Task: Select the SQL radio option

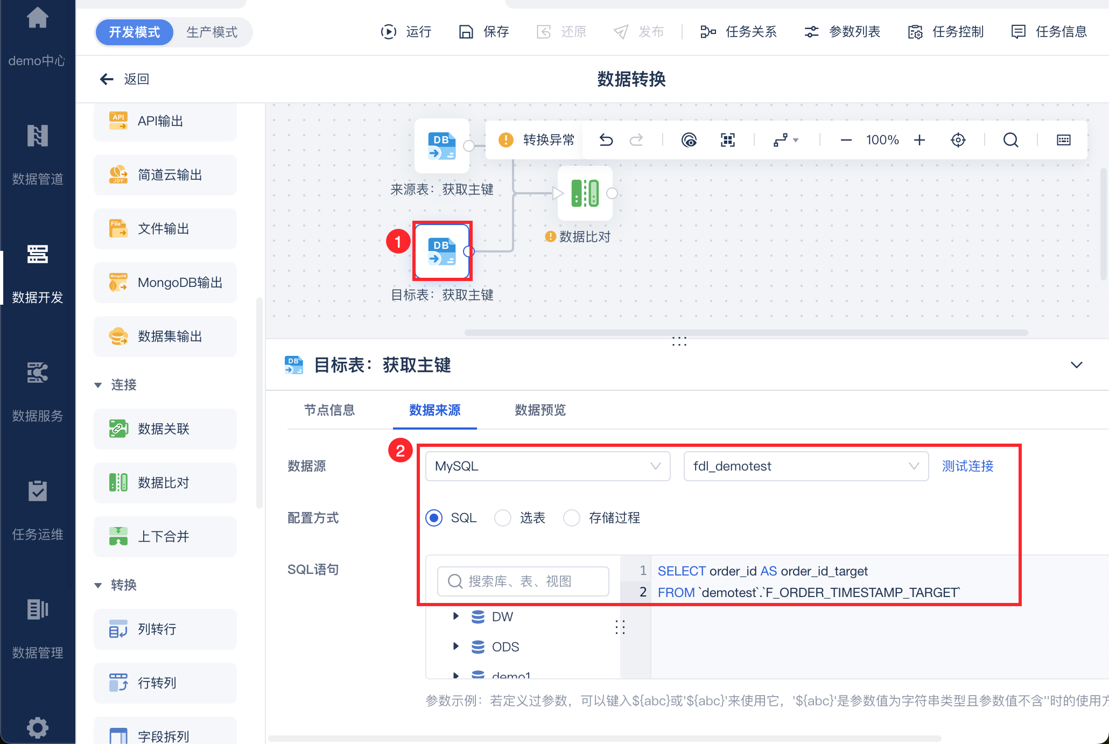Action: point(434,518)
